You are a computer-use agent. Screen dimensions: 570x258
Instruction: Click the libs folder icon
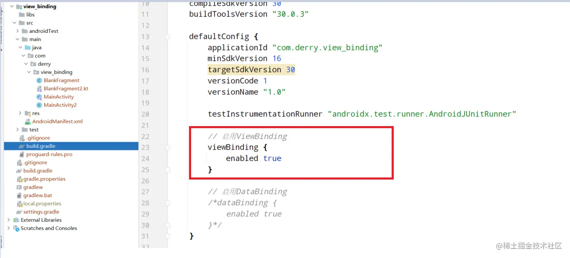[22, 15]
